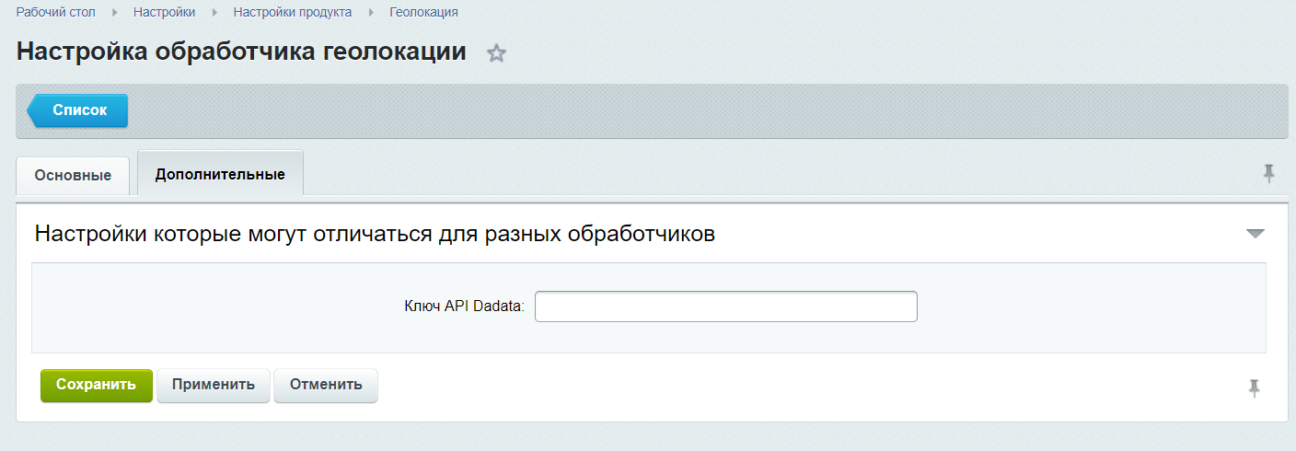
Task: Focus the Ключ API Dadata input field
Action: tap(726, 306)
